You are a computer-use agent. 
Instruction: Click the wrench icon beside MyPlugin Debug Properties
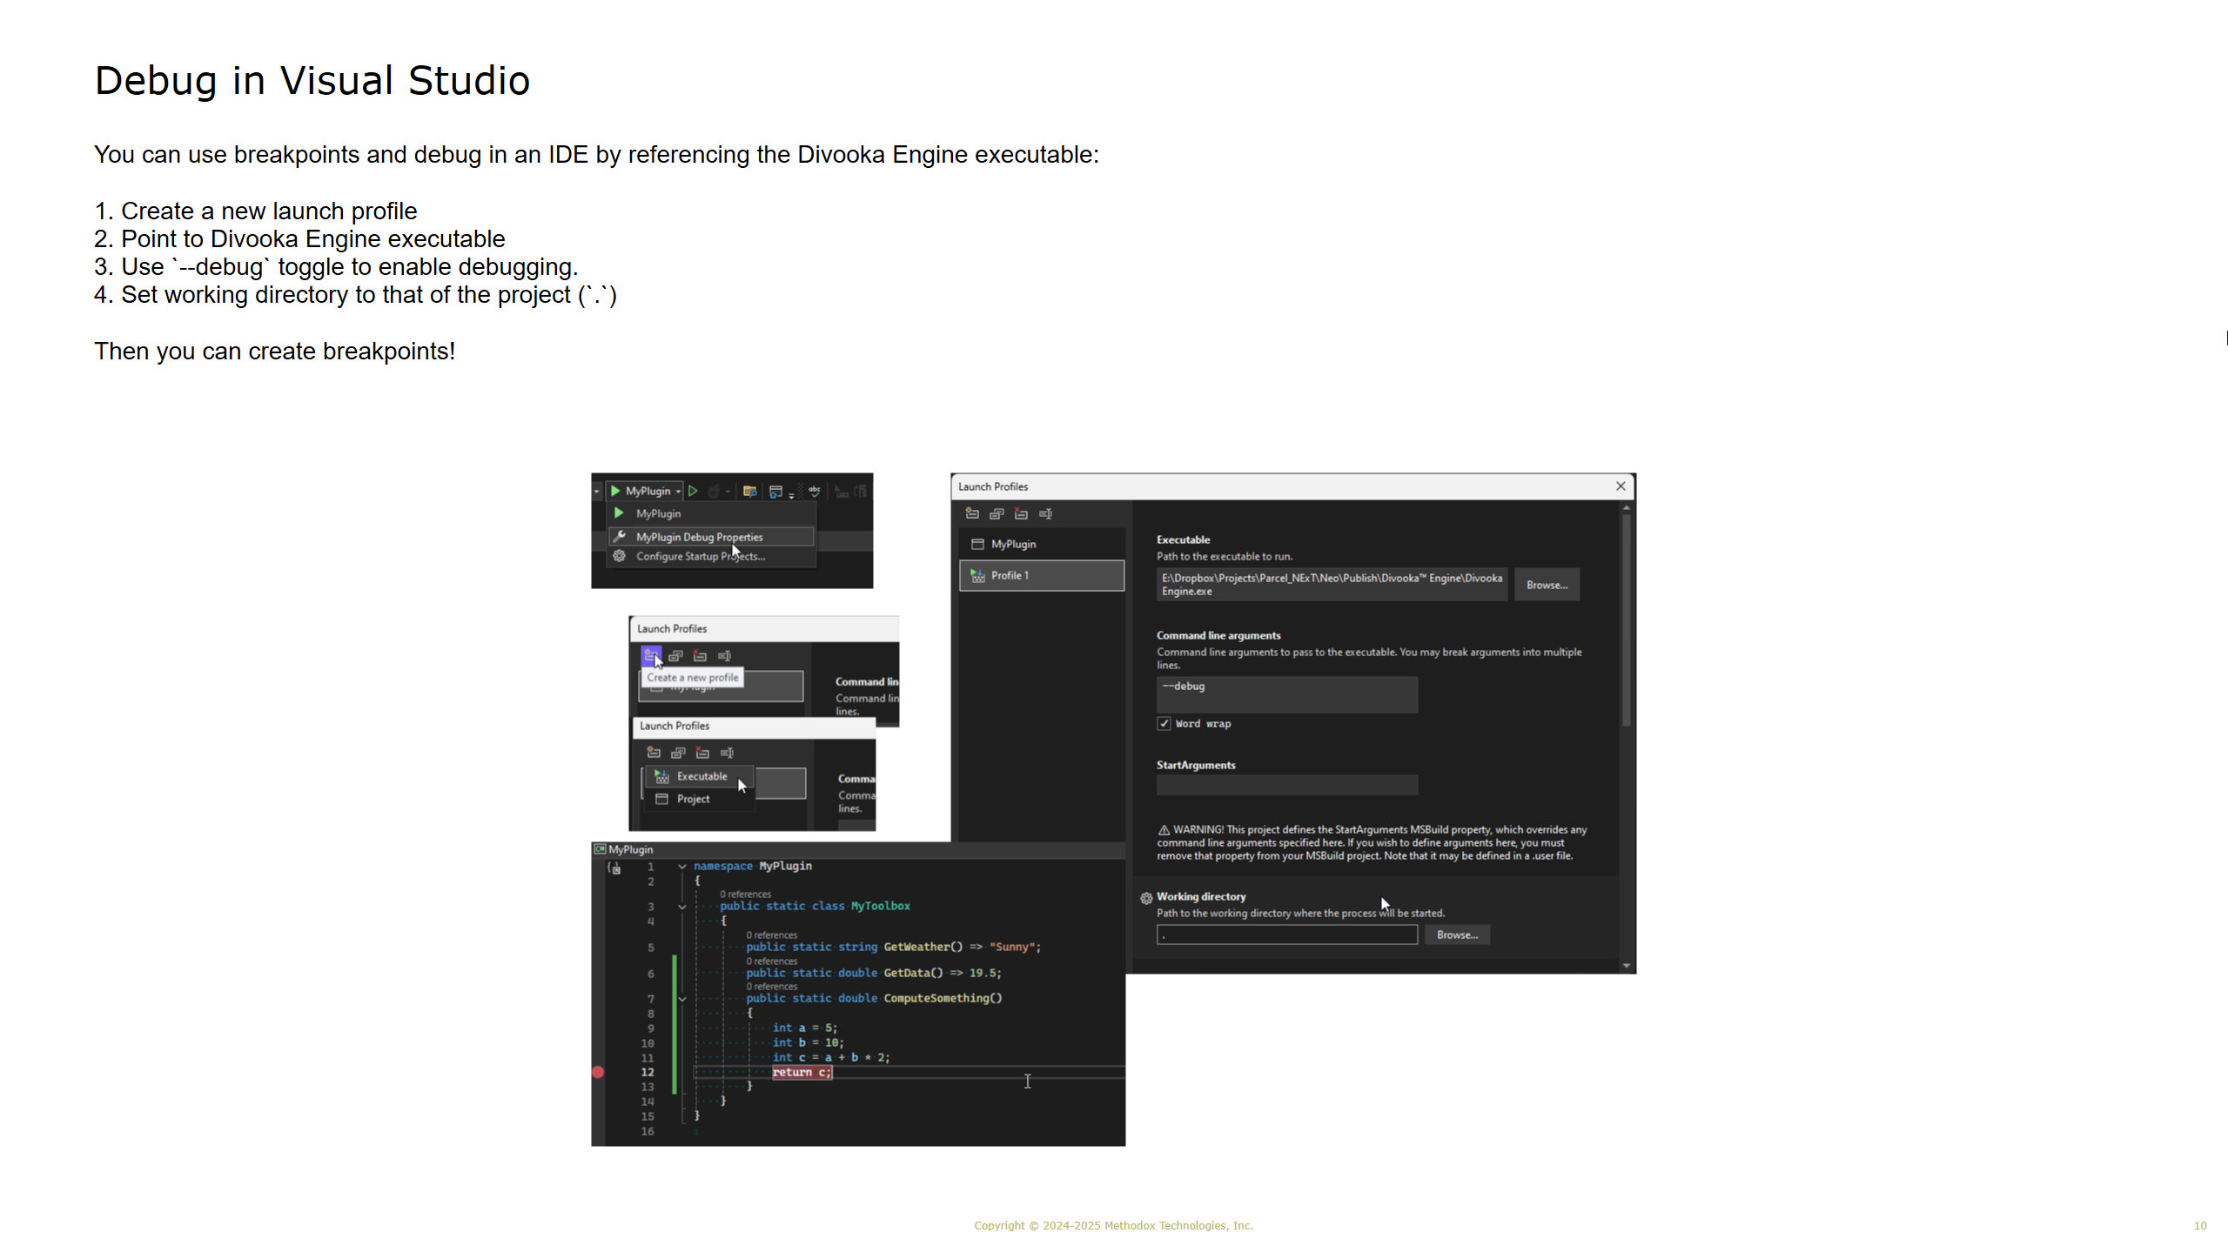pos(619,536)
